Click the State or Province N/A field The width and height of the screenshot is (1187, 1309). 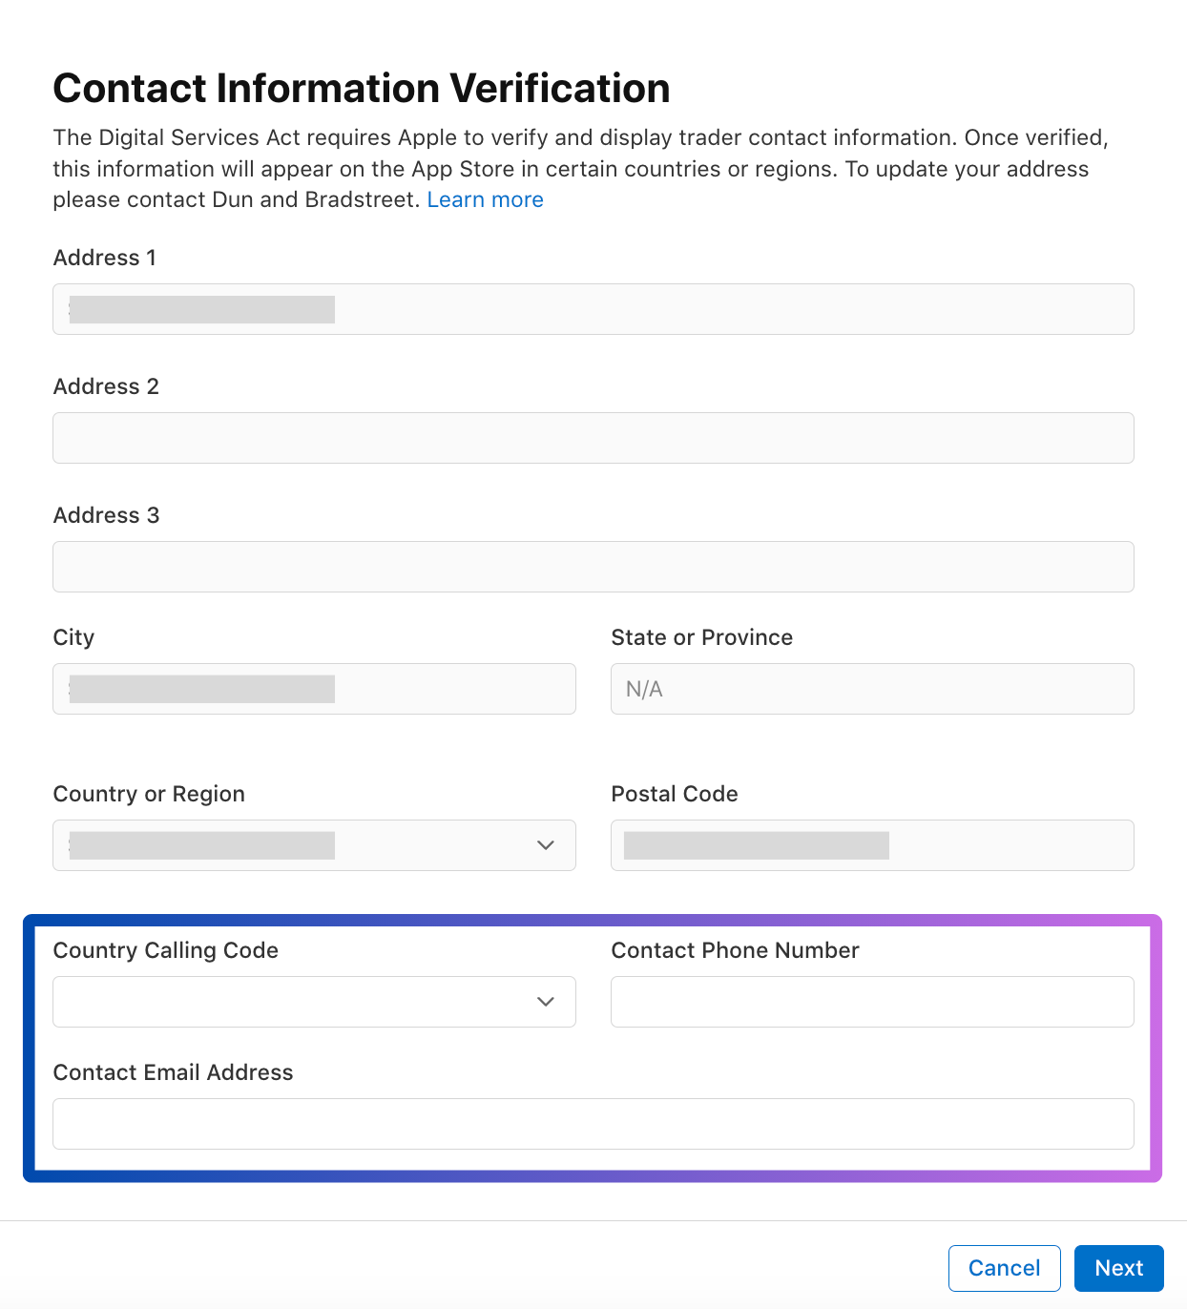[871, 689]
